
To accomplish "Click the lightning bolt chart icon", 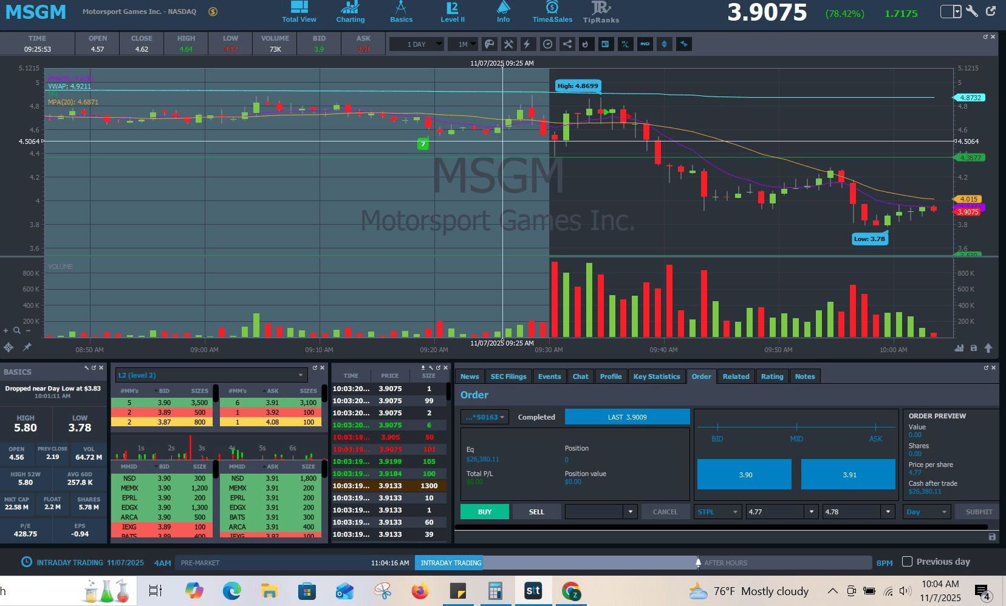I will click(x=527, y=44).
